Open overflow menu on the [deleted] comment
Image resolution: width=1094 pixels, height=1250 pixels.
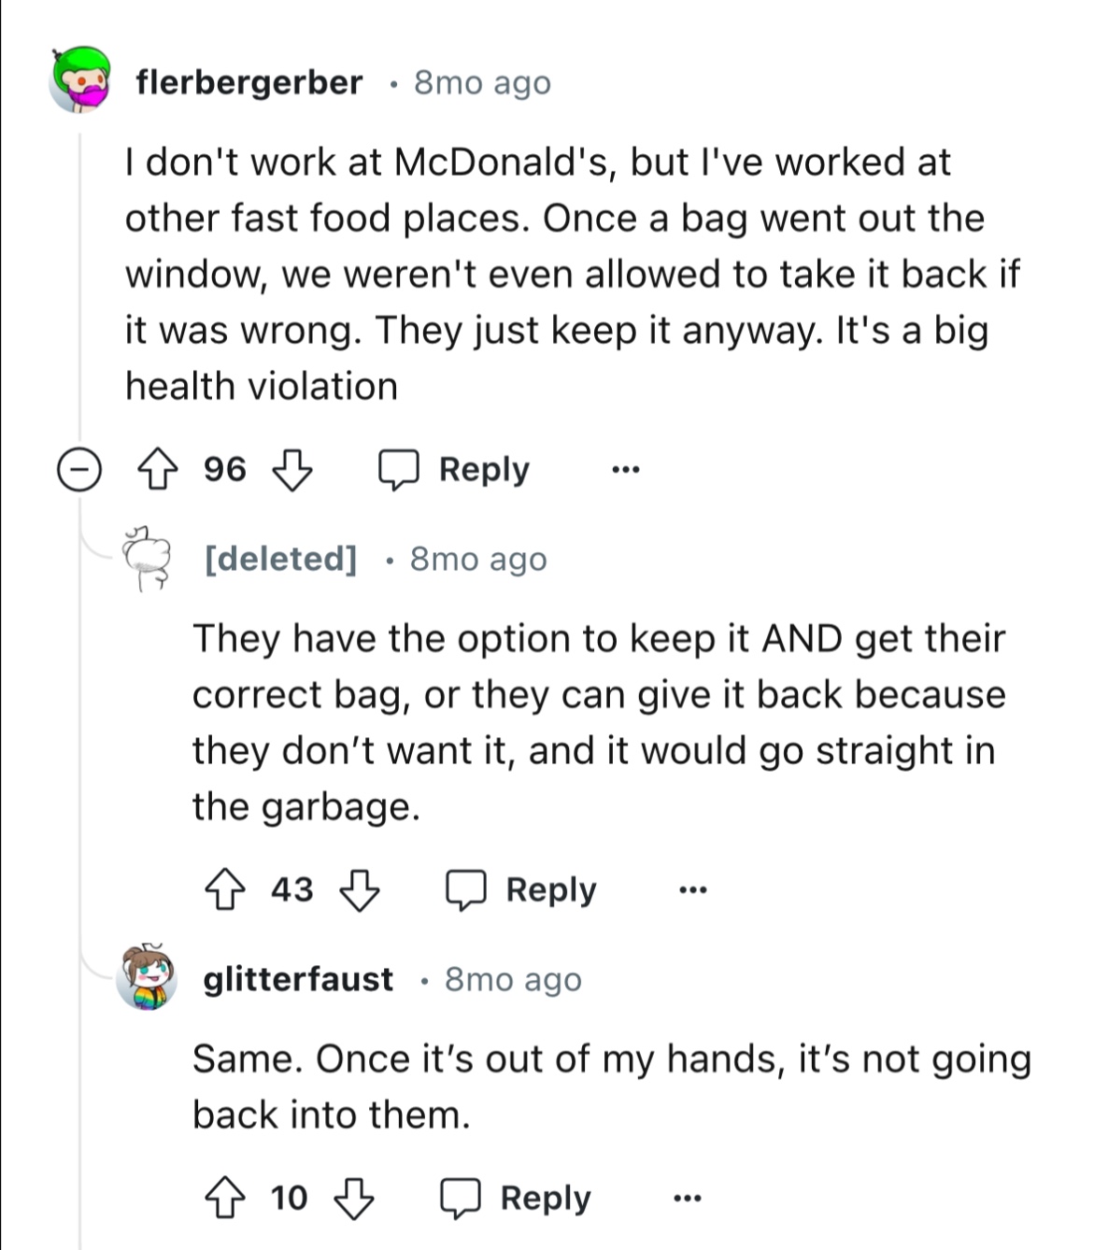[691, 890]
